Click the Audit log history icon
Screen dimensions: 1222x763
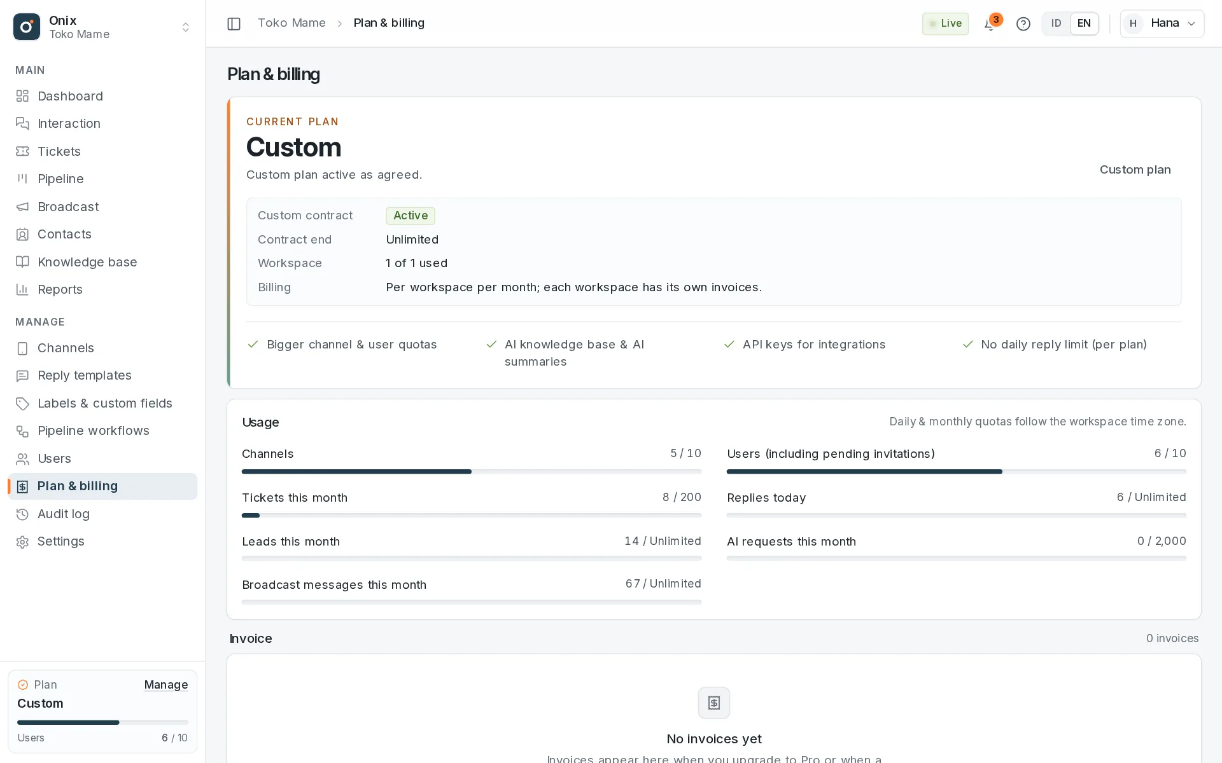(22, 514)
